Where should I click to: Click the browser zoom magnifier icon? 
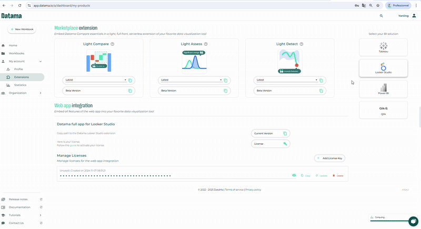pos(371,5)
